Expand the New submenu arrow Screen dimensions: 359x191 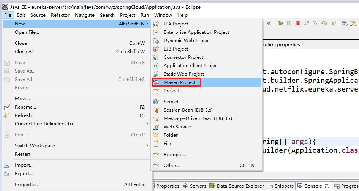(x=147, y=24)
